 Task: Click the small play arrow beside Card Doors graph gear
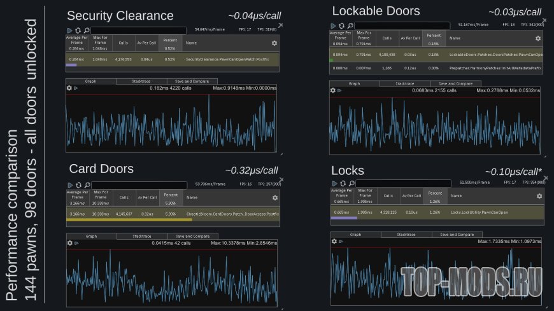[x=76, y=243]
